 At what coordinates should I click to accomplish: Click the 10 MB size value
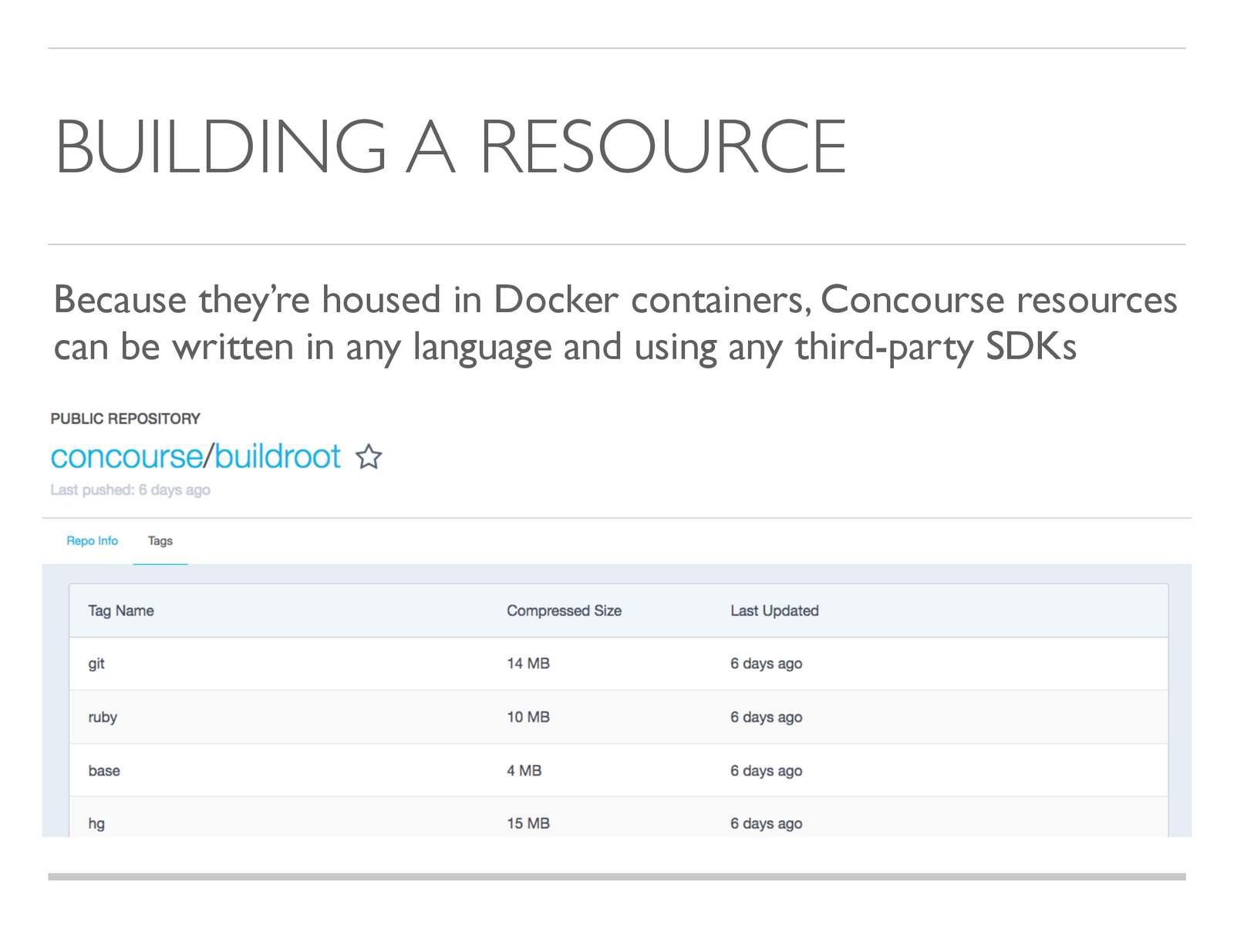(x=528, y=717)
